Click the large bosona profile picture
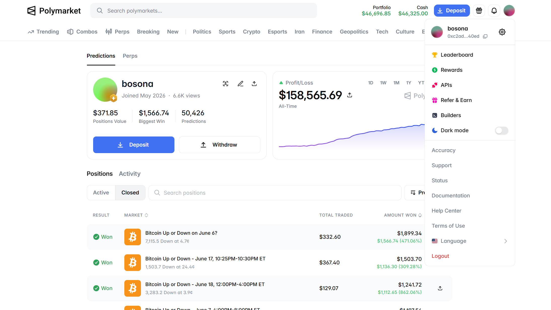 click(x=105, y=89)
